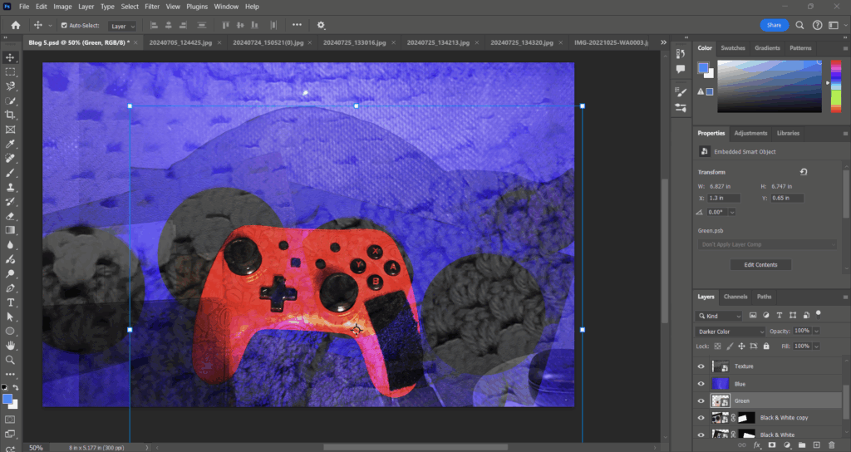Click the foreground color swatch in toolbar

[7, 400]
